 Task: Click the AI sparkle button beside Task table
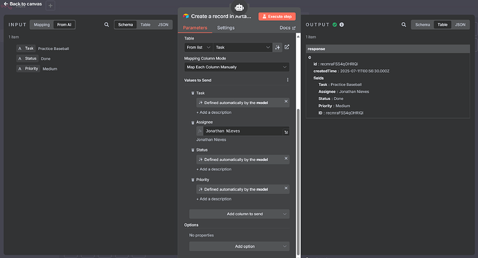coord(277,47)
